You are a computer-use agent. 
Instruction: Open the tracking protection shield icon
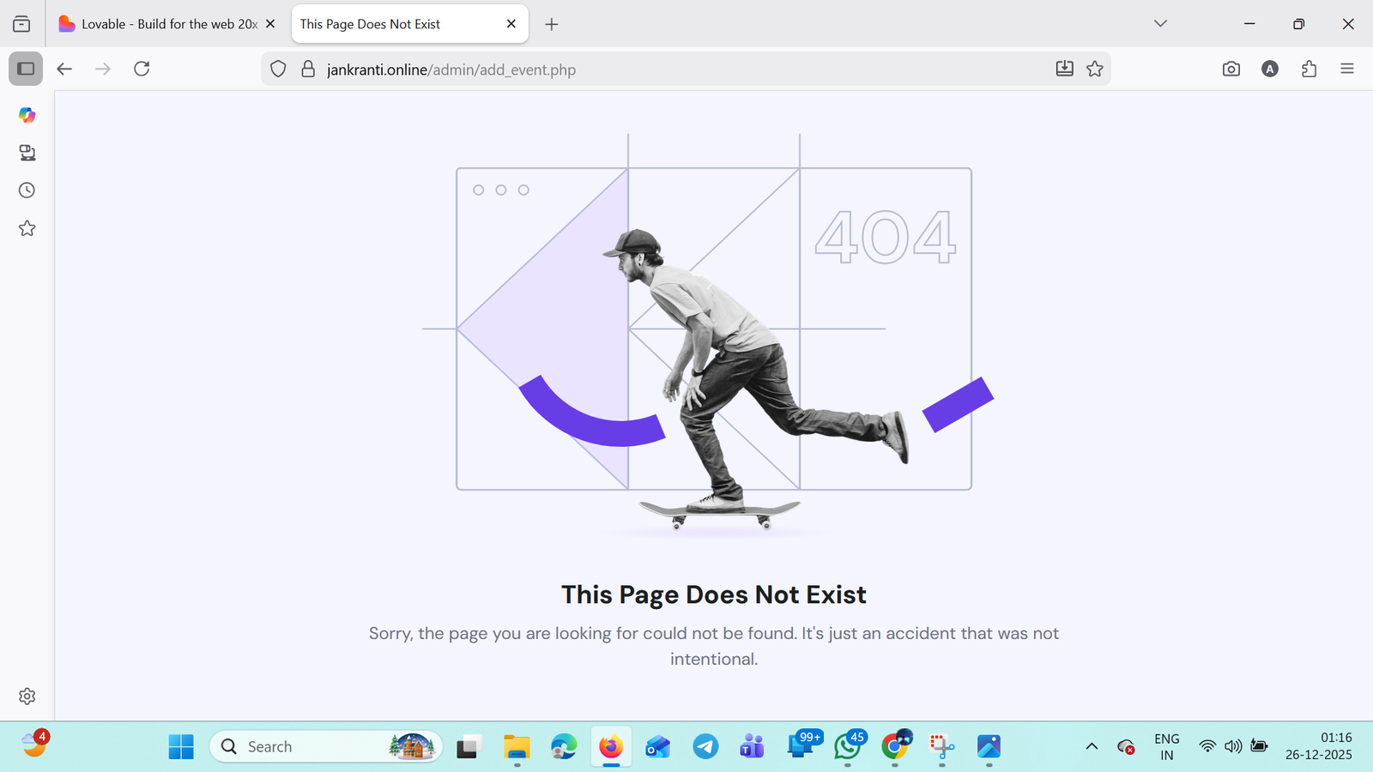(x=278, y=69)
